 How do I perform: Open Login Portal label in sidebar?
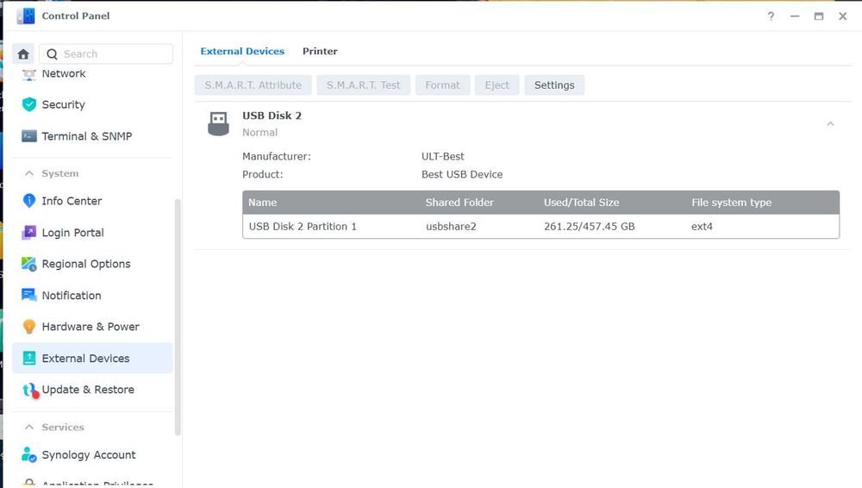[x=73, y=232]
